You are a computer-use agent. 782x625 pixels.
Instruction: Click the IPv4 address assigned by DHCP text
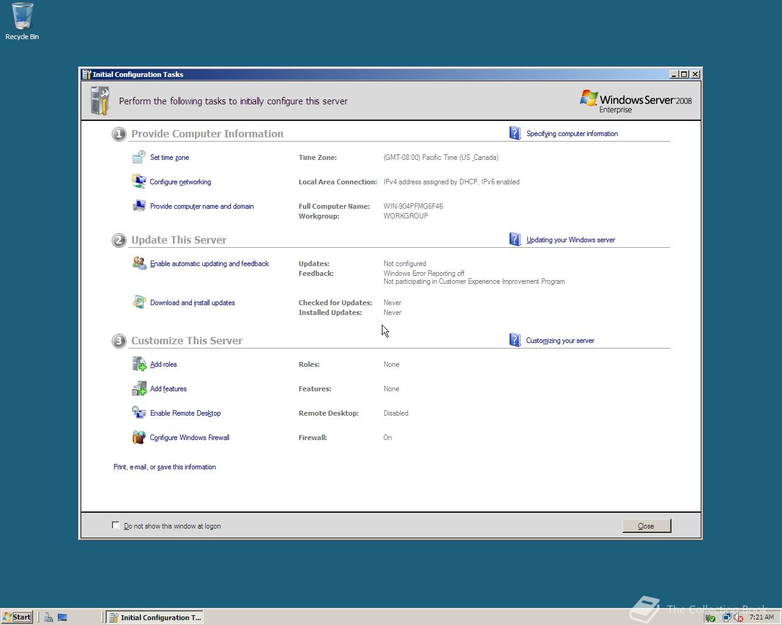[451, 182]
